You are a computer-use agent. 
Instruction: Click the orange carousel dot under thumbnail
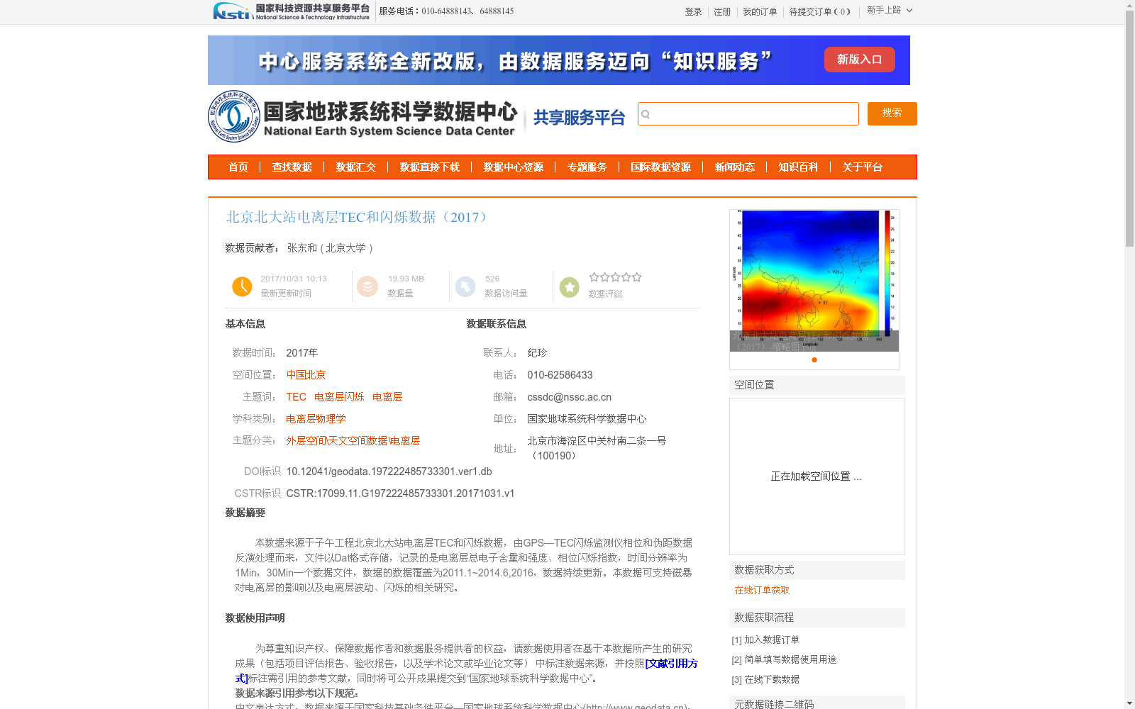click(814, 360)
